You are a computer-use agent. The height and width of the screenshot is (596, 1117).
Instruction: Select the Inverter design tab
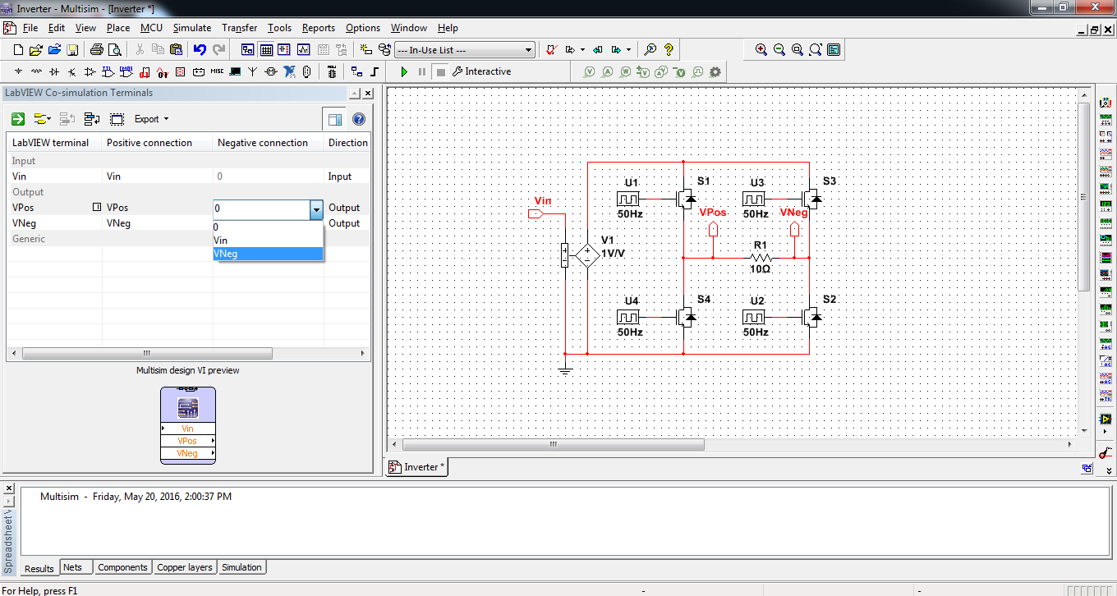click(418, 467)
